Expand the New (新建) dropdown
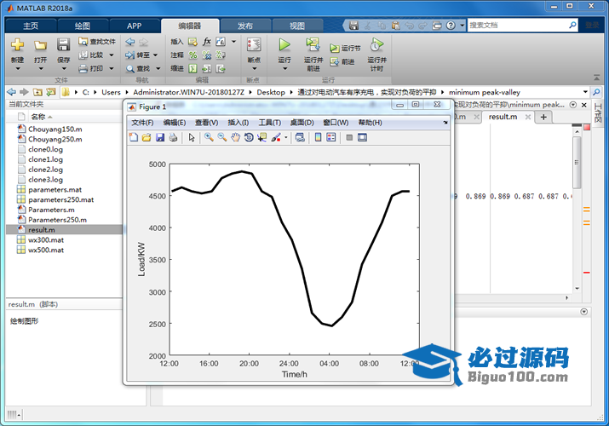 tap(17, 66)
